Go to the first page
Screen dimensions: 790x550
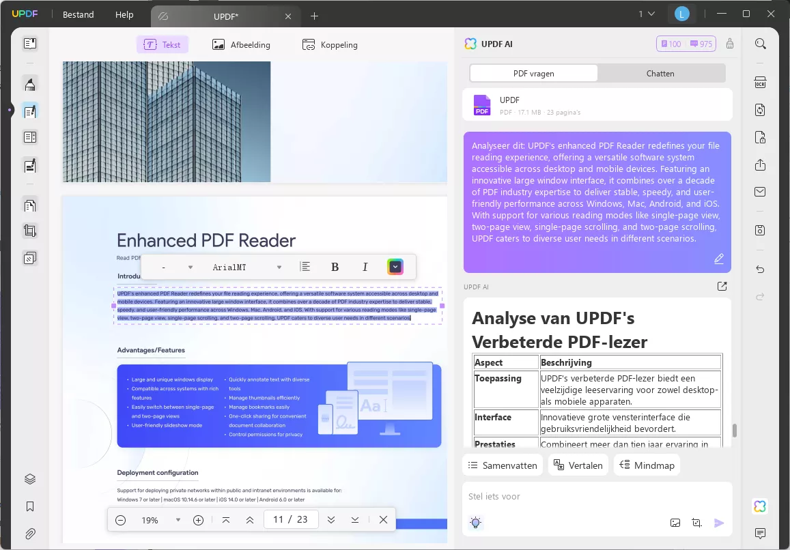pos(226,520)
